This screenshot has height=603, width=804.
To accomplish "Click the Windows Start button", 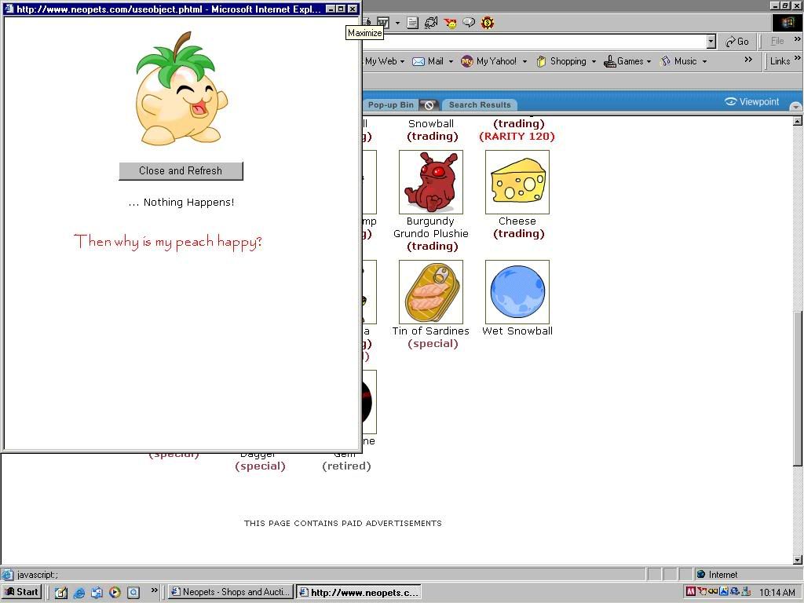I will click(x=20, y=592).
